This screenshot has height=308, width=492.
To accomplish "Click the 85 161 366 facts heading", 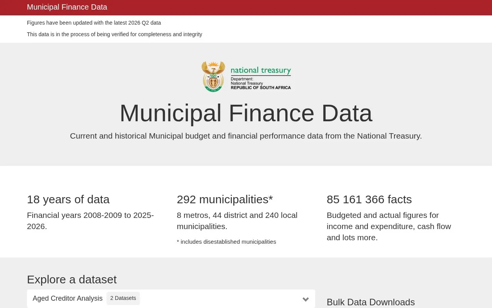I will click(369, 199).
